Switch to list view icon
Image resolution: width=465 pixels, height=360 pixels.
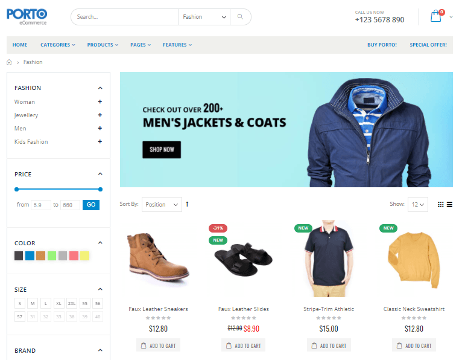pyautogui.click(x=449, y=204)
